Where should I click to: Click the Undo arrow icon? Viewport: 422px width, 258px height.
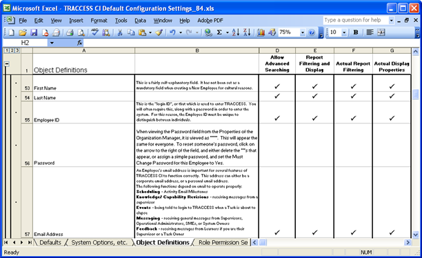coord(172,32)
